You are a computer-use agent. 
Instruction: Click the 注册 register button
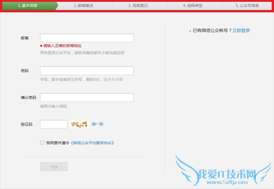pos(54,167)
